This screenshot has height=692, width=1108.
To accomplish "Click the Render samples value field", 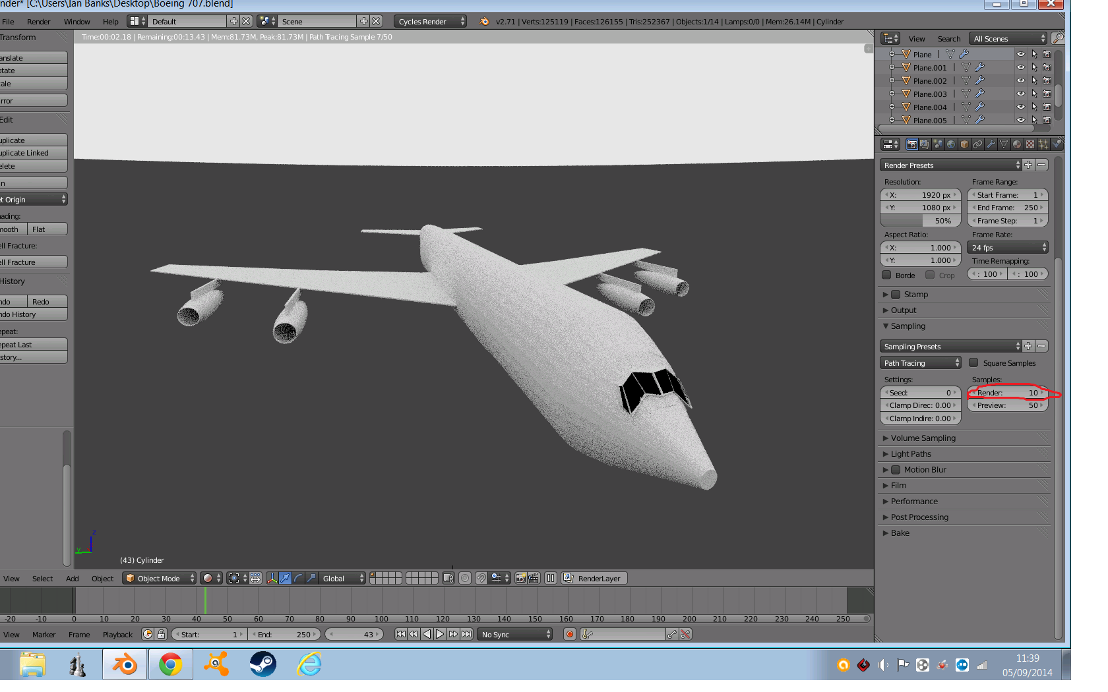I will tap(1008, 392).
